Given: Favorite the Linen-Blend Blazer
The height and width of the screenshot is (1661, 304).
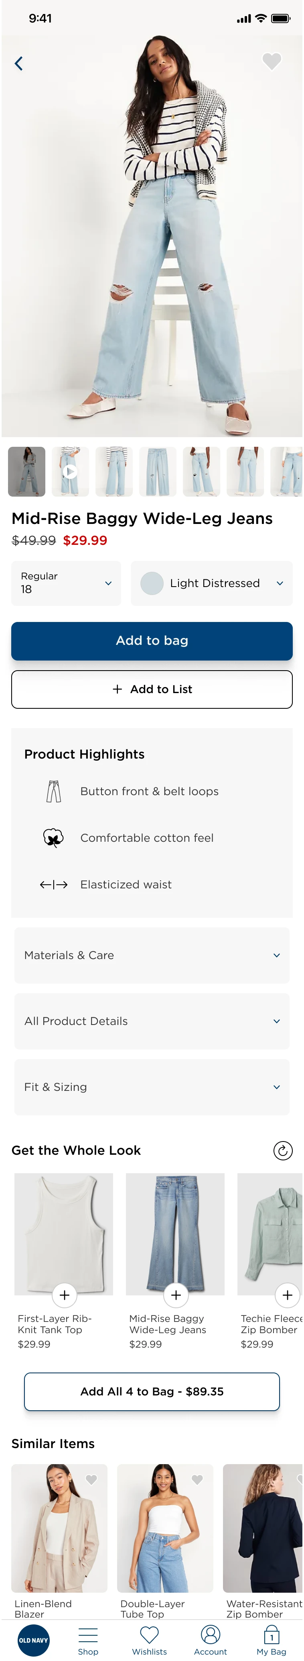Looking at the screenshot, I should [x=91, y=1479].
